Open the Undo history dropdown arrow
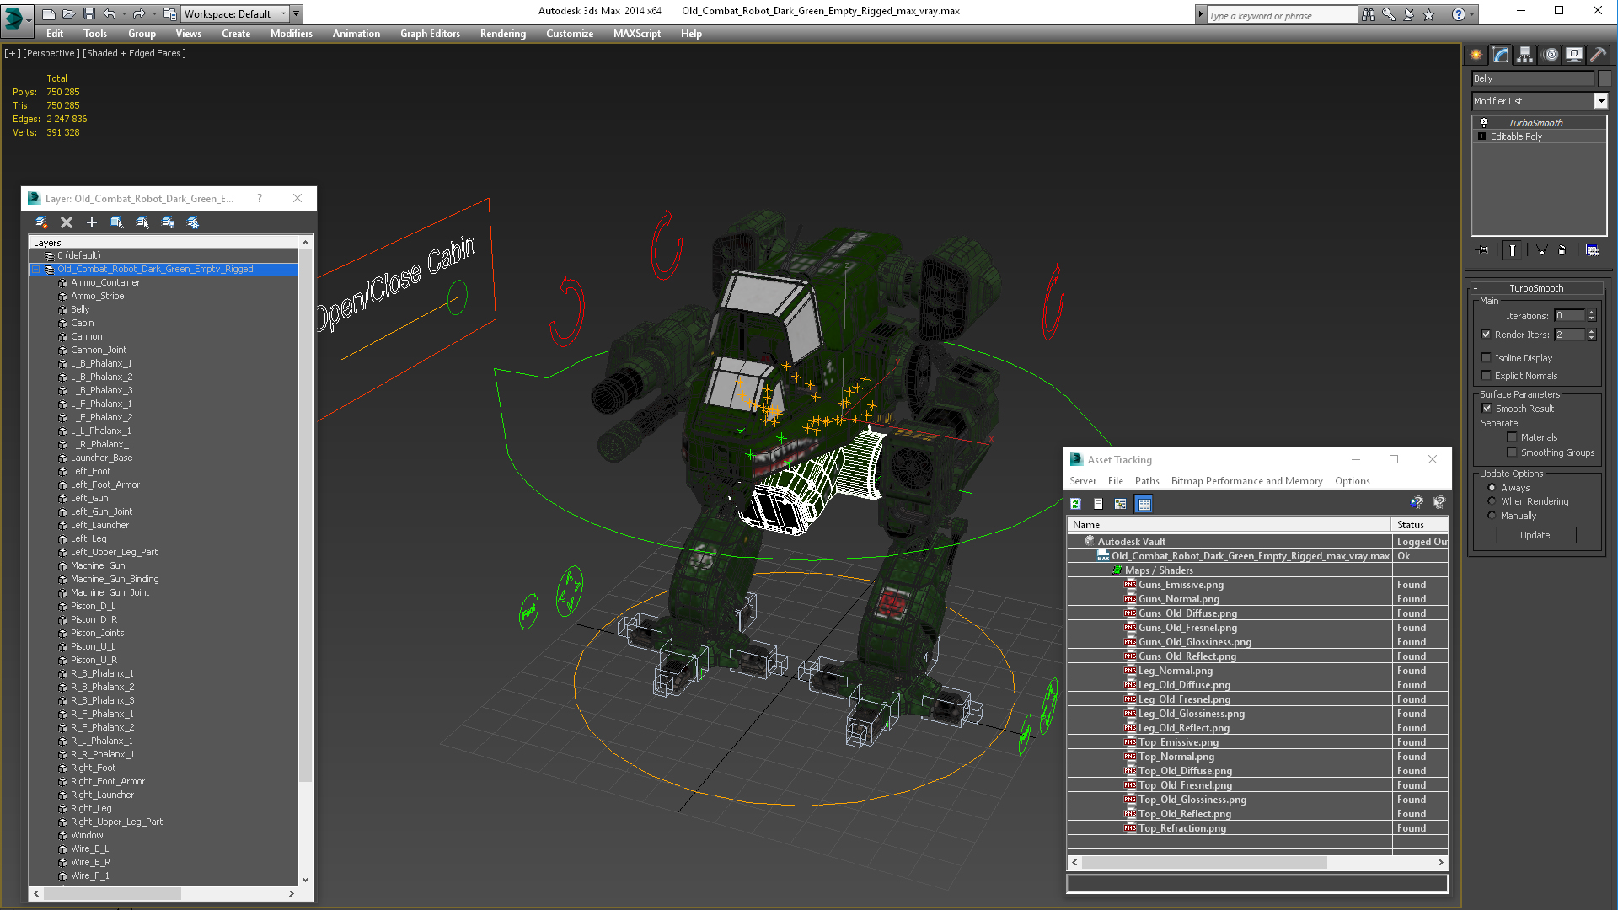Viewport: 1618px width, 910px height. [123, 14]
